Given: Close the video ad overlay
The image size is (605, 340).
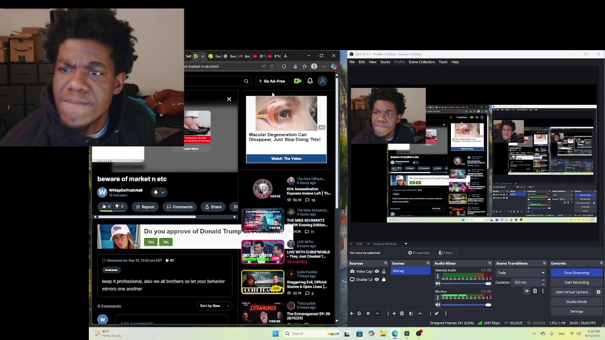Looking at the screenshot, I should point(229,99).
